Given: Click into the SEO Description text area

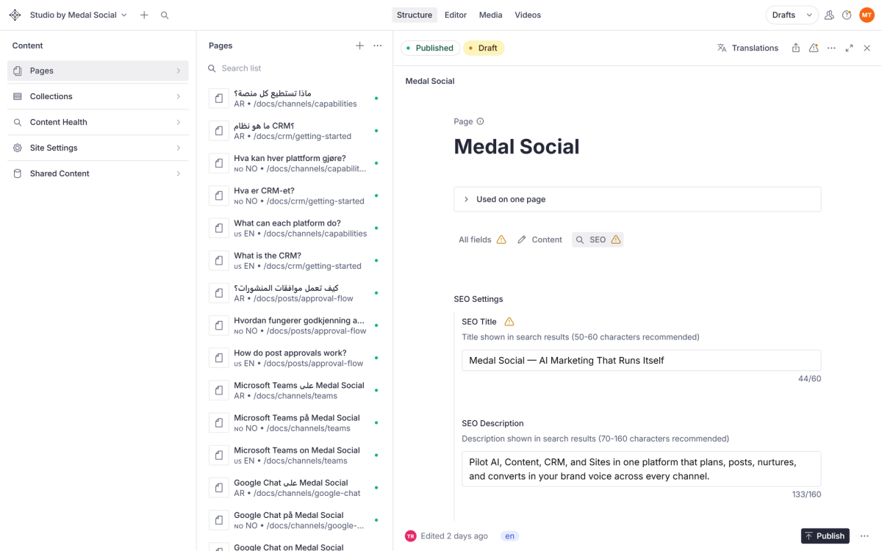Looking at the screenshot, I should [641, 469].
